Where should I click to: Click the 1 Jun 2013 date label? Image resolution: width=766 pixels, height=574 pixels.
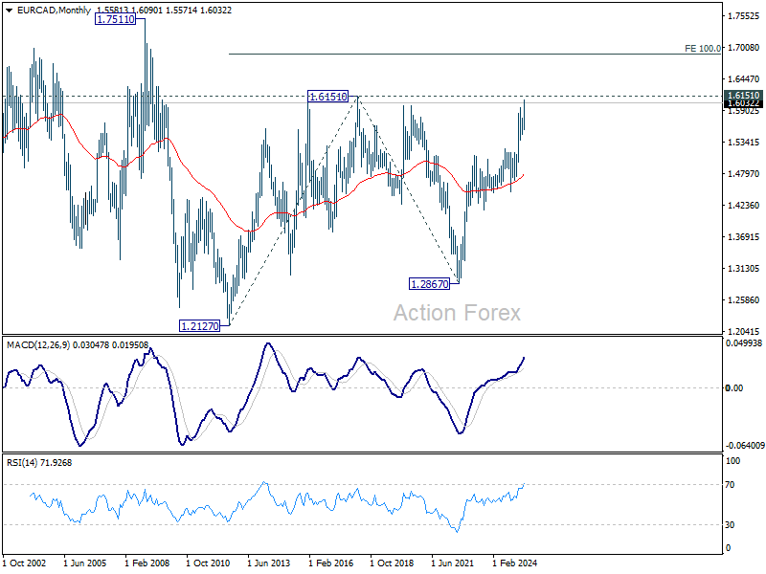click(x=269, y=563)
